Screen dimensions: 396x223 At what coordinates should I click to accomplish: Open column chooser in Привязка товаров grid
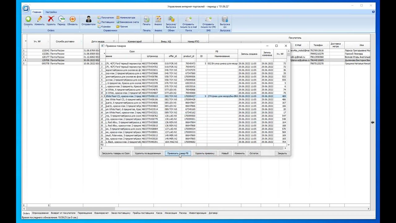click(104, 54)
